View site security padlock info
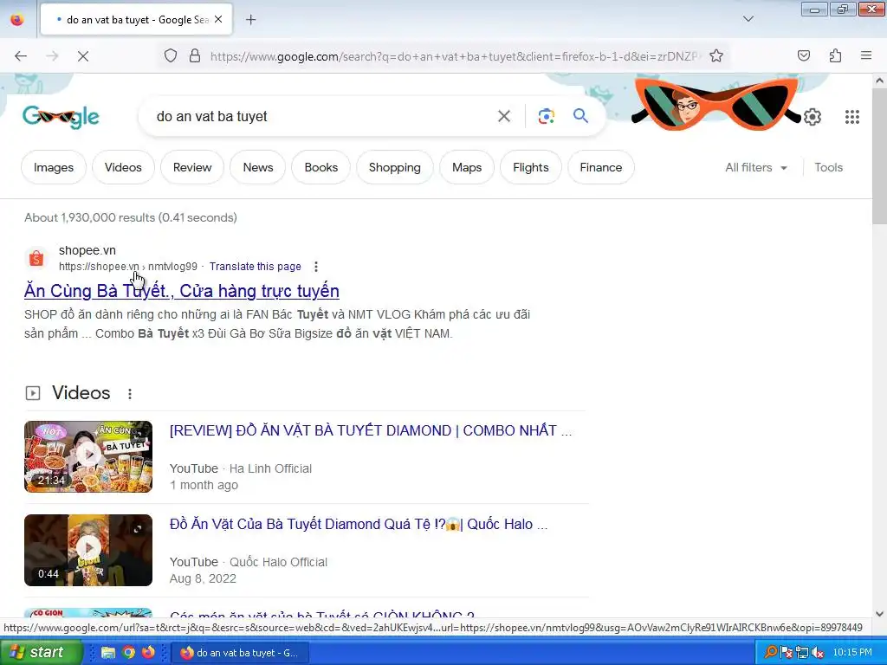Viewport: 887px width, 665px height. pos(195,56)
